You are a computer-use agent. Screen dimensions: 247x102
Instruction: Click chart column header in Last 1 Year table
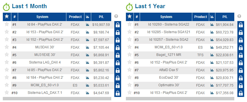click(212, 17)
